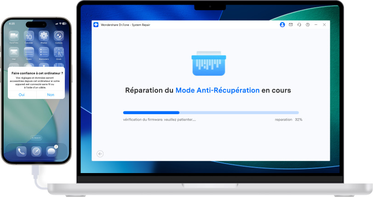Click the 'Mode Anti-Récupération' blue text

tap(218, 90)
